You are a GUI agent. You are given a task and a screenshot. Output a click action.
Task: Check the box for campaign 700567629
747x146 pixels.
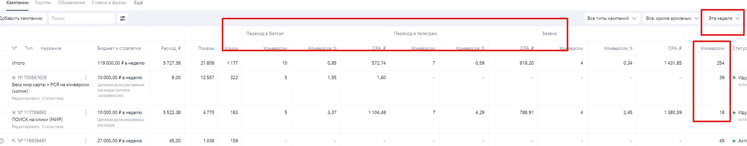[x=2, y=78]
